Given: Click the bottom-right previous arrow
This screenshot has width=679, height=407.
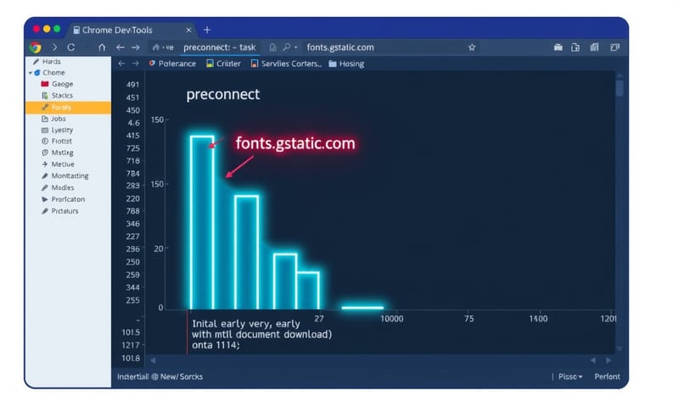Looking at the screenshot, I should 592,360.
